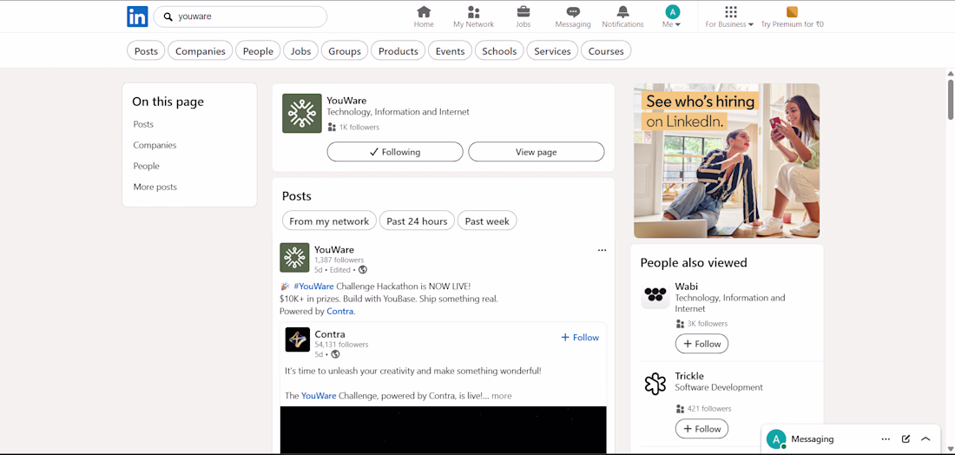Select the Jobs filter pill

pyautogui.click(x=301, y=51)
